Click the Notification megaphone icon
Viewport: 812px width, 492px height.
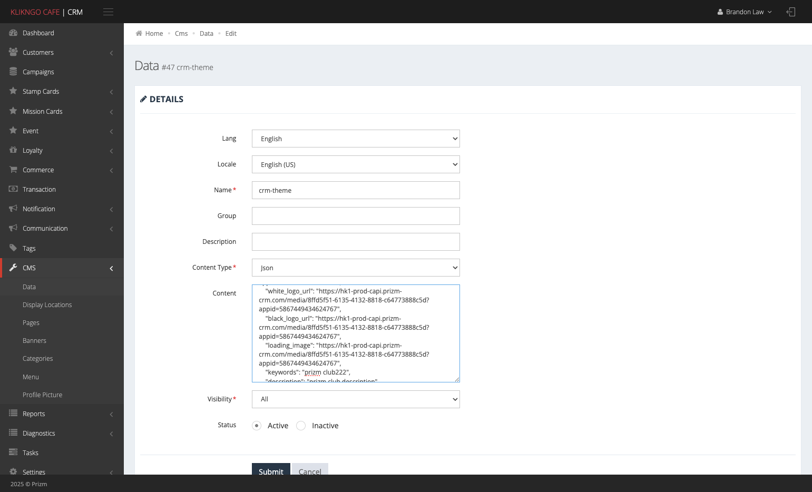[x=13, y=209]
